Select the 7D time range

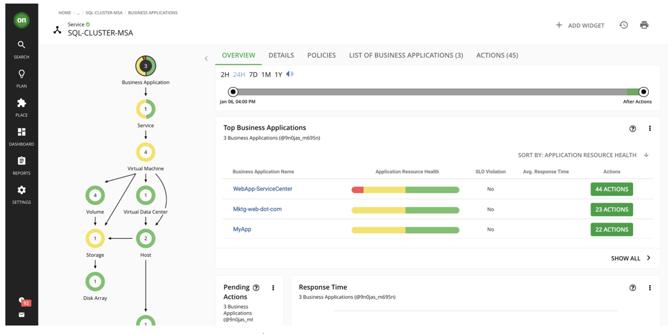253,75
